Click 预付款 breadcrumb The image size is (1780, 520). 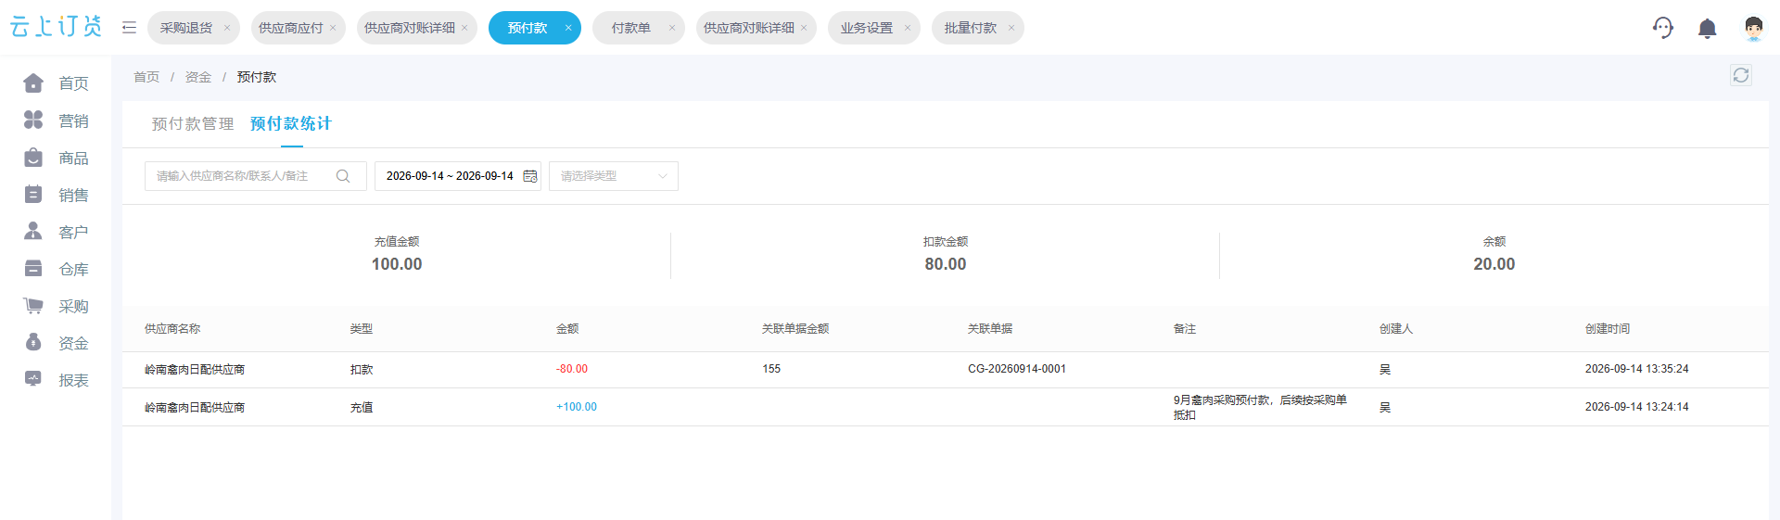257,77
